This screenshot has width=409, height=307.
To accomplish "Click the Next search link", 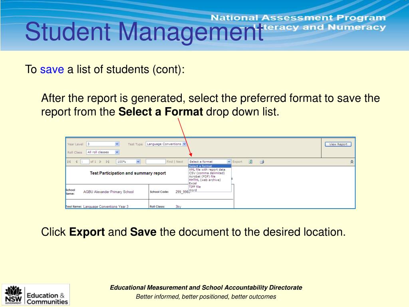I will 179,161.
